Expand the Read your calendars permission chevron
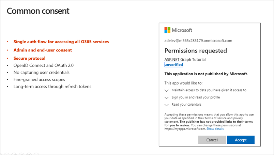 coord(167,105)
